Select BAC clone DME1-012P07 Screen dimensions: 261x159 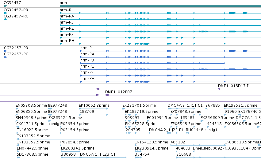(118, 92)
